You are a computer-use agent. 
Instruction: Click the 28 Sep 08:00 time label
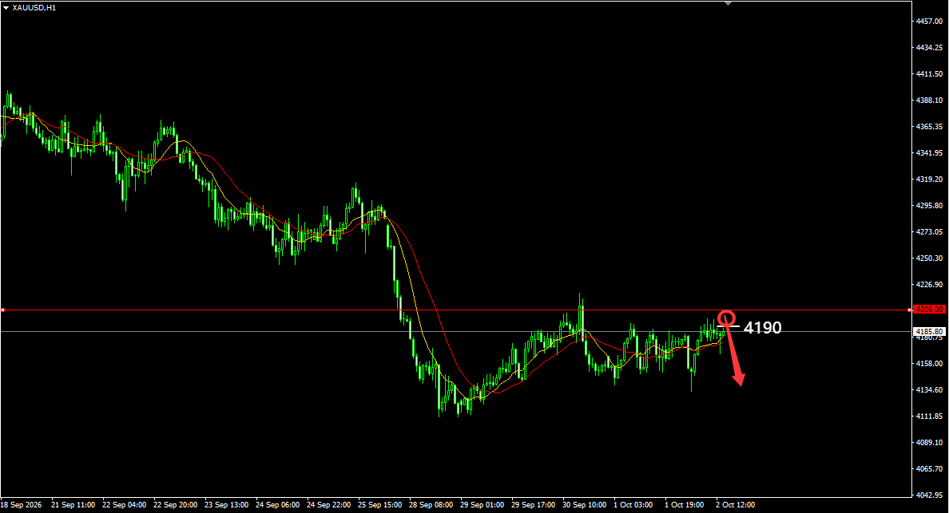click(x=431, y=505)
